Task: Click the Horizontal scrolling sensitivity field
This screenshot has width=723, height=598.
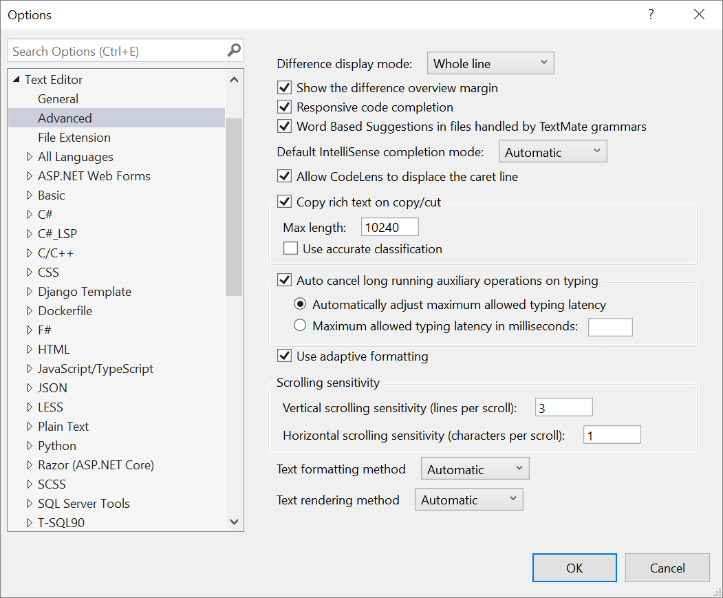Action: tap(612, 435)
